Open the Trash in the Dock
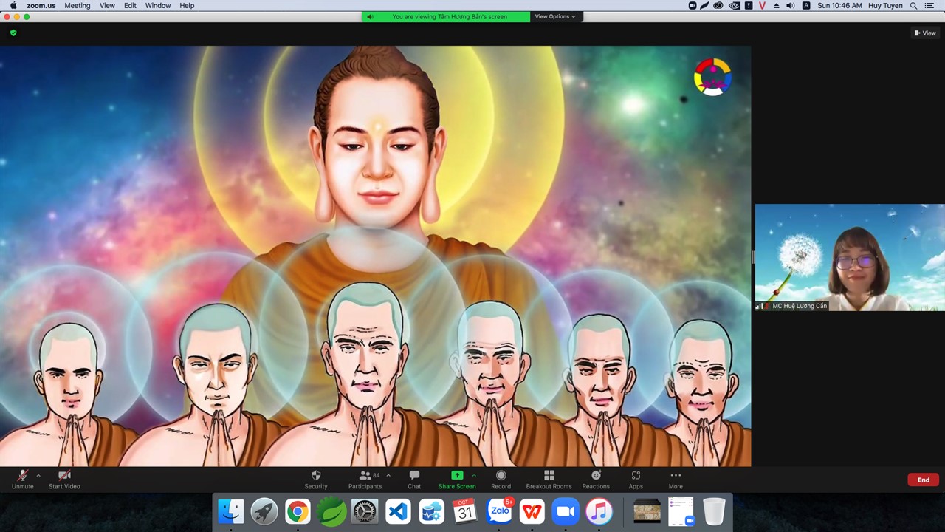The height and width of the screenshot is (532, 945). pos(714,511)
